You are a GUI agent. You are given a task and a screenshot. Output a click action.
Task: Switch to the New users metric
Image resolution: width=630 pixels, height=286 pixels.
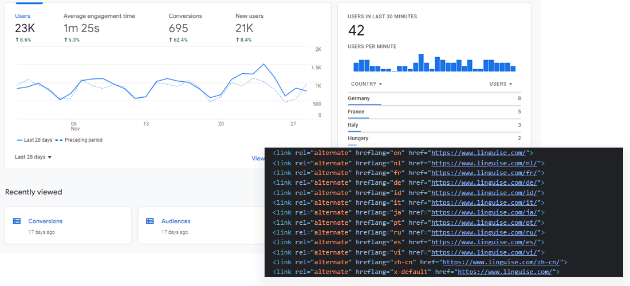[249, 16]
